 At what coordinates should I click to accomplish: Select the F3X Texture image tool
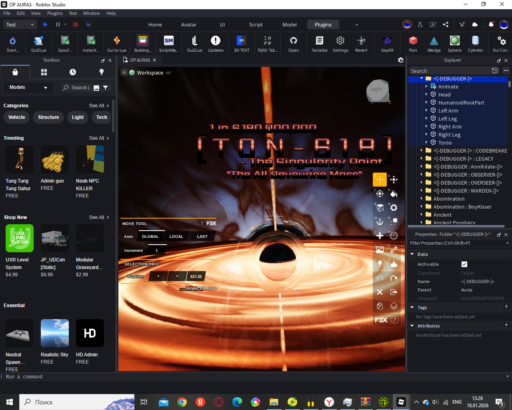click(x=380, y=250)
